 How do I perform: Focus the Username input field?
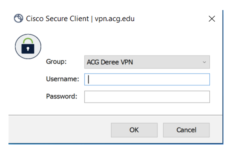tap(147, 79)
